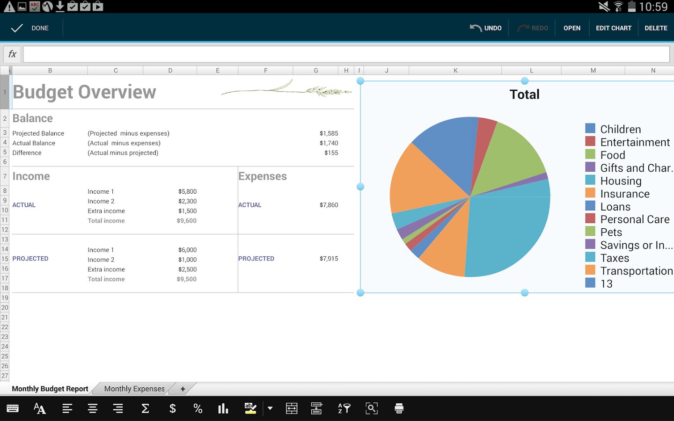Click the formula bar input field
This screenshot has width=674, height=421.
[x=346, y=54]
